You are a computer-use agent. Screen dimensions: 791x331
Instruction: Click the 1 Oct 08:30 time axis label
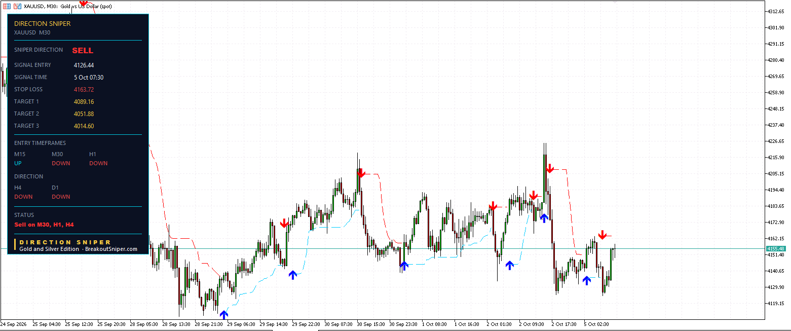[434, 323]
